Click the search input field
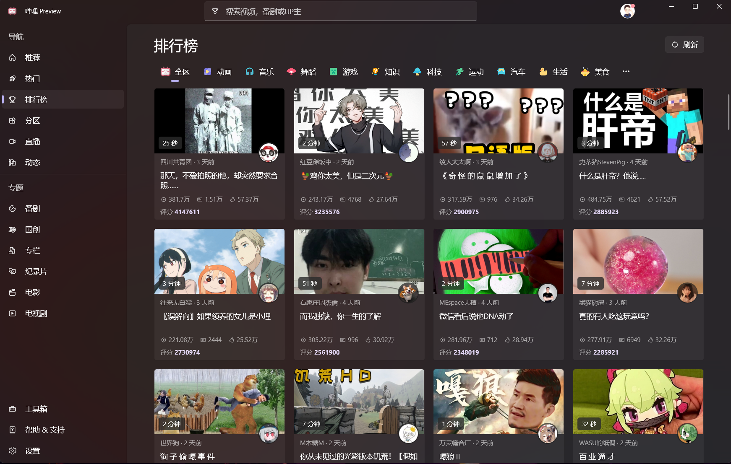731x464 pixels. 340,11
